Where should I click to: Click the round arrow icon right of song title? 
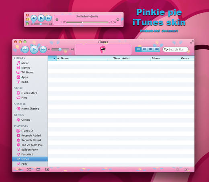(118, 20)
